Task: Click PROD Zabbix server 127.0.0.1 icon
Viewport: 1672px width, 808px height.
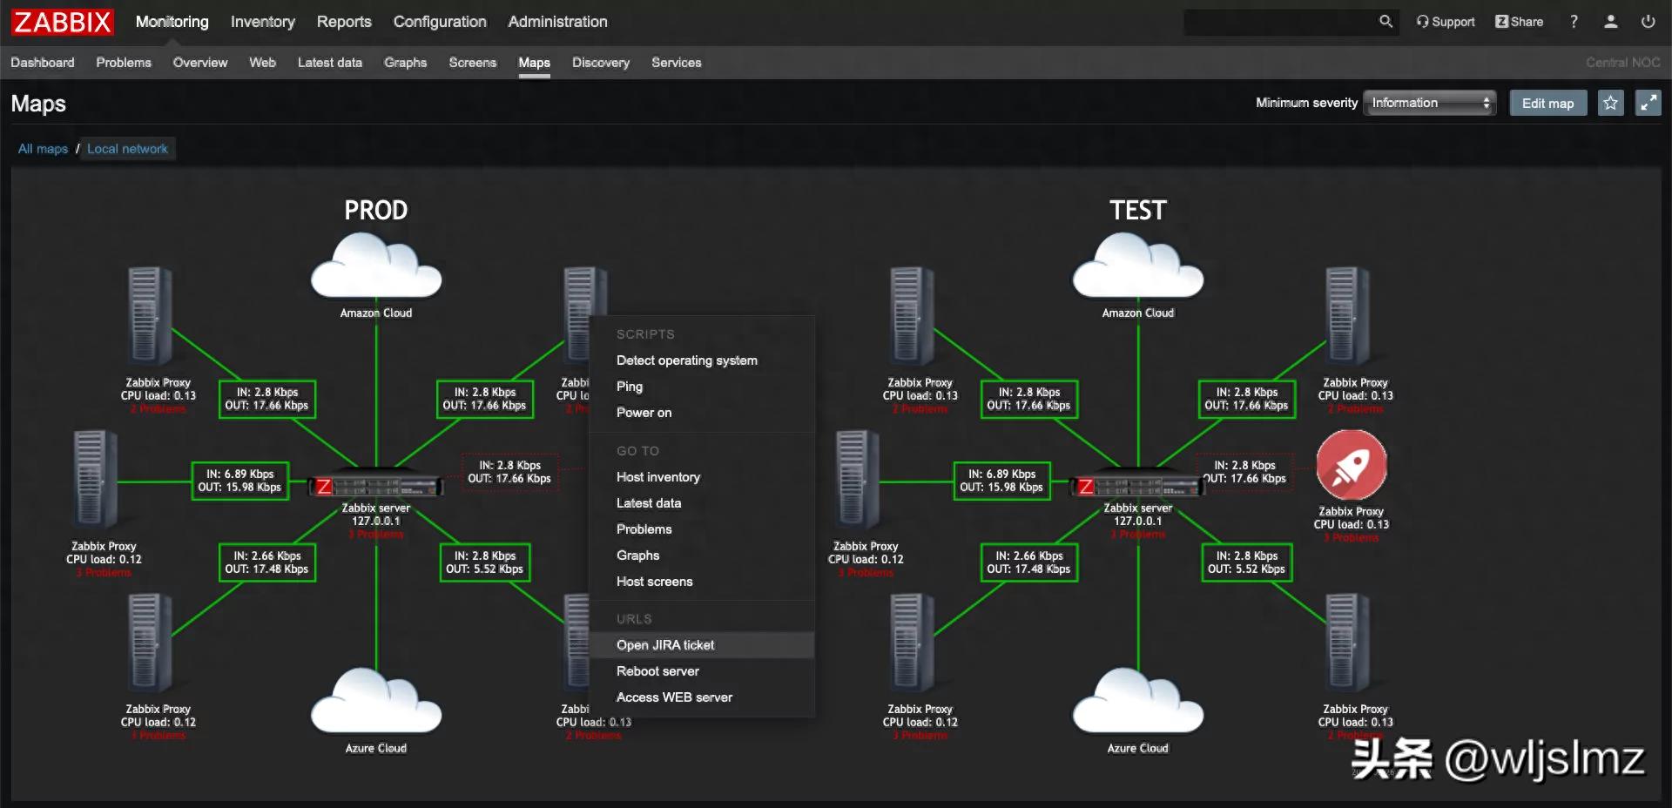Action: pos(376,486)
